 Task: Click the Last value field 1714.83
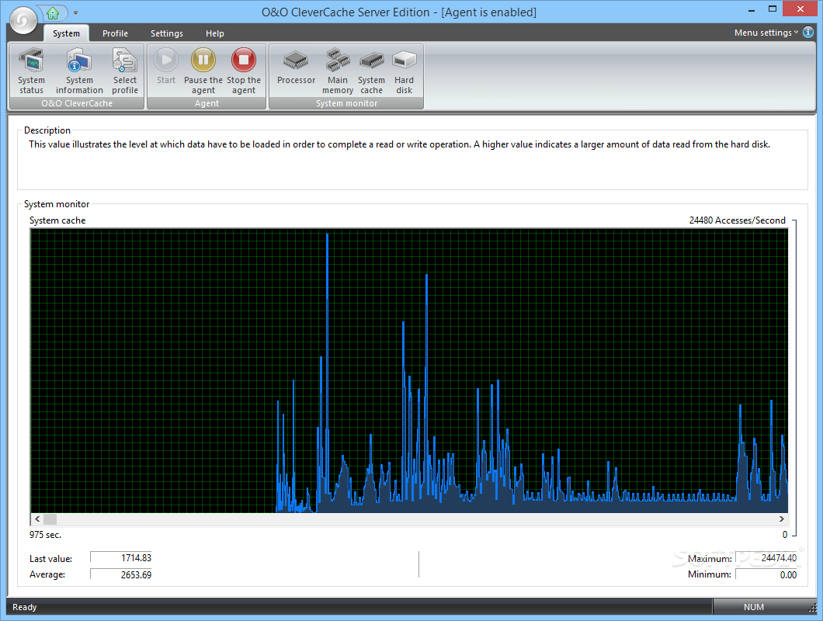pyautogui.click(x=120, y=557)
